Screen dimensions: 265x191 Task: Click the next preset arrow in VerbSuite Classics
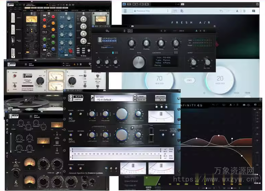[x=165, y=31]
